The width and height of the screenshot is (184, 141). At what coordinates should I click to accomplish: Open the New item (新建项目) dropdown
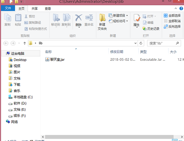118,15
